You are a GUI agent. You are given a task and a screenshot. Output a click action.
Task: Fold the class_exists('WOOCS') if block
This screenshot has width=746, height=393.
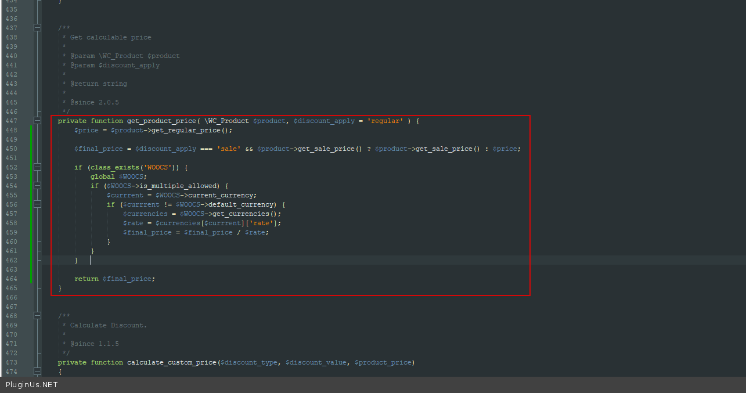point(38,167)
